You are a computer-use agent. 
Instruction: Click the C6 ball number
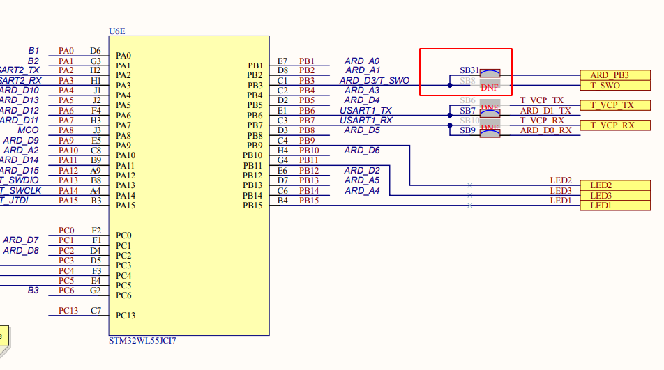282,191
